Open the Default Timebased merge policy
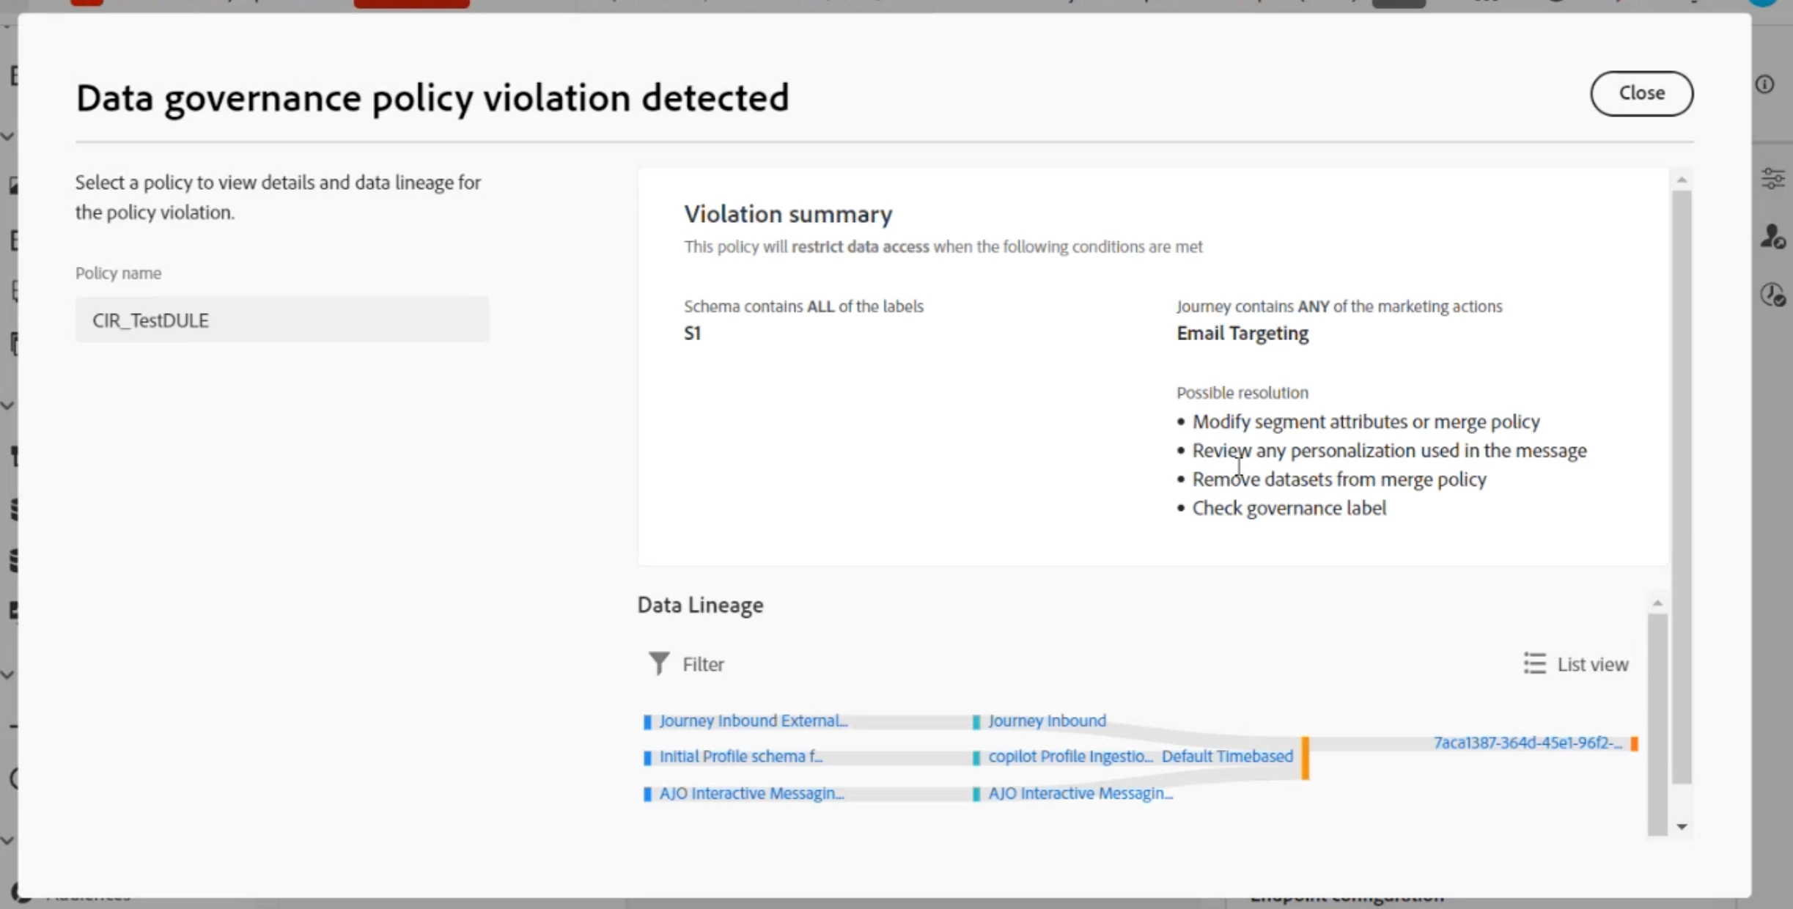The width and height of the screenshot is (1793, 909). tap(1226, 757)
